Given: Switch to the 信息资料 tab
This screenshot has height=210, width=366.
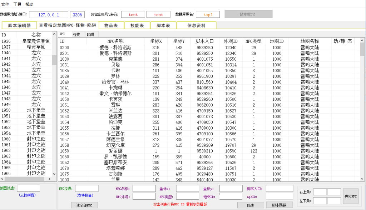Looking at the screenshot, I should coord(196,25).
